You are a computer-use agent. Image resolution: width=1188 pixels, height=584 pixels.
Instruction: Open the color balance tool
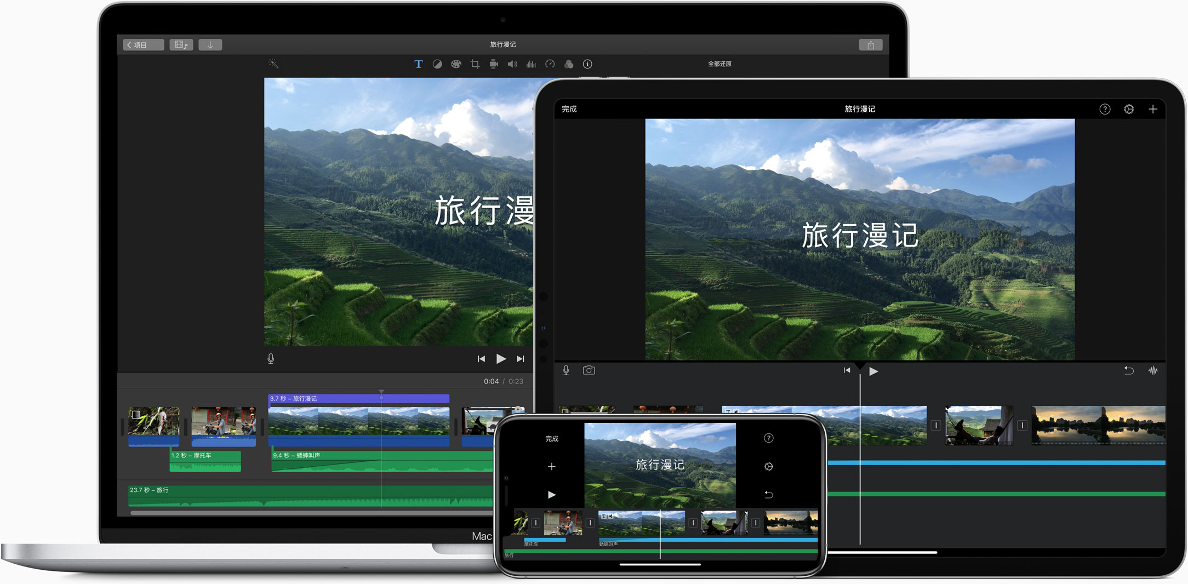(x=437, y=64)
